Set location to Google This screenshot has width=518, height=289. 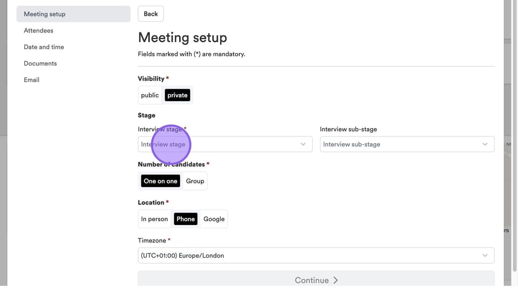pos(214,219)
